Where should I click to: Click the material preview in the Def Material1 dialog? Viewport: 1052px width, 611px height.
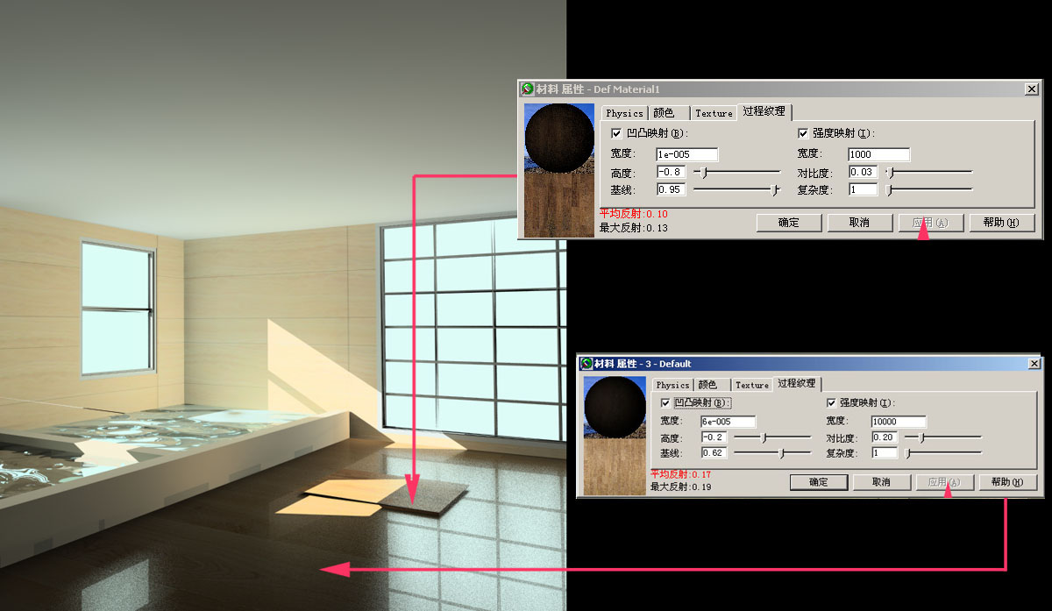(x=558, y=170)
